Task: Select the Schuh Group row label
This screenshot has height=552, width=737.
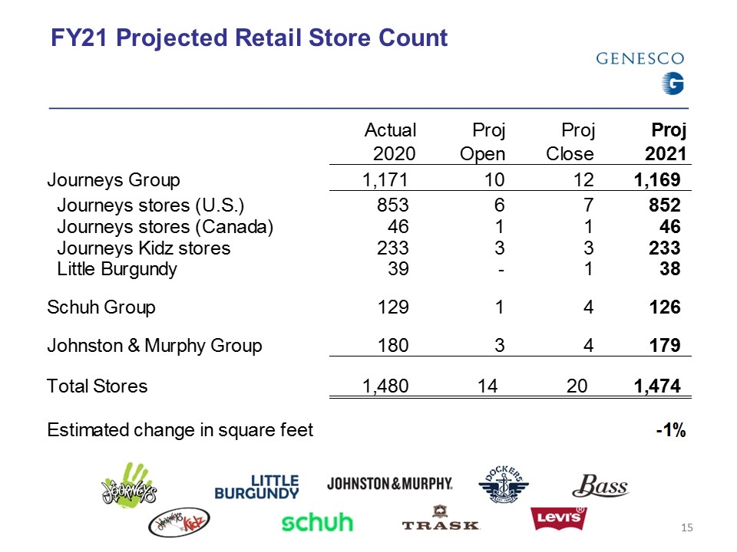Action: [101, 307]
